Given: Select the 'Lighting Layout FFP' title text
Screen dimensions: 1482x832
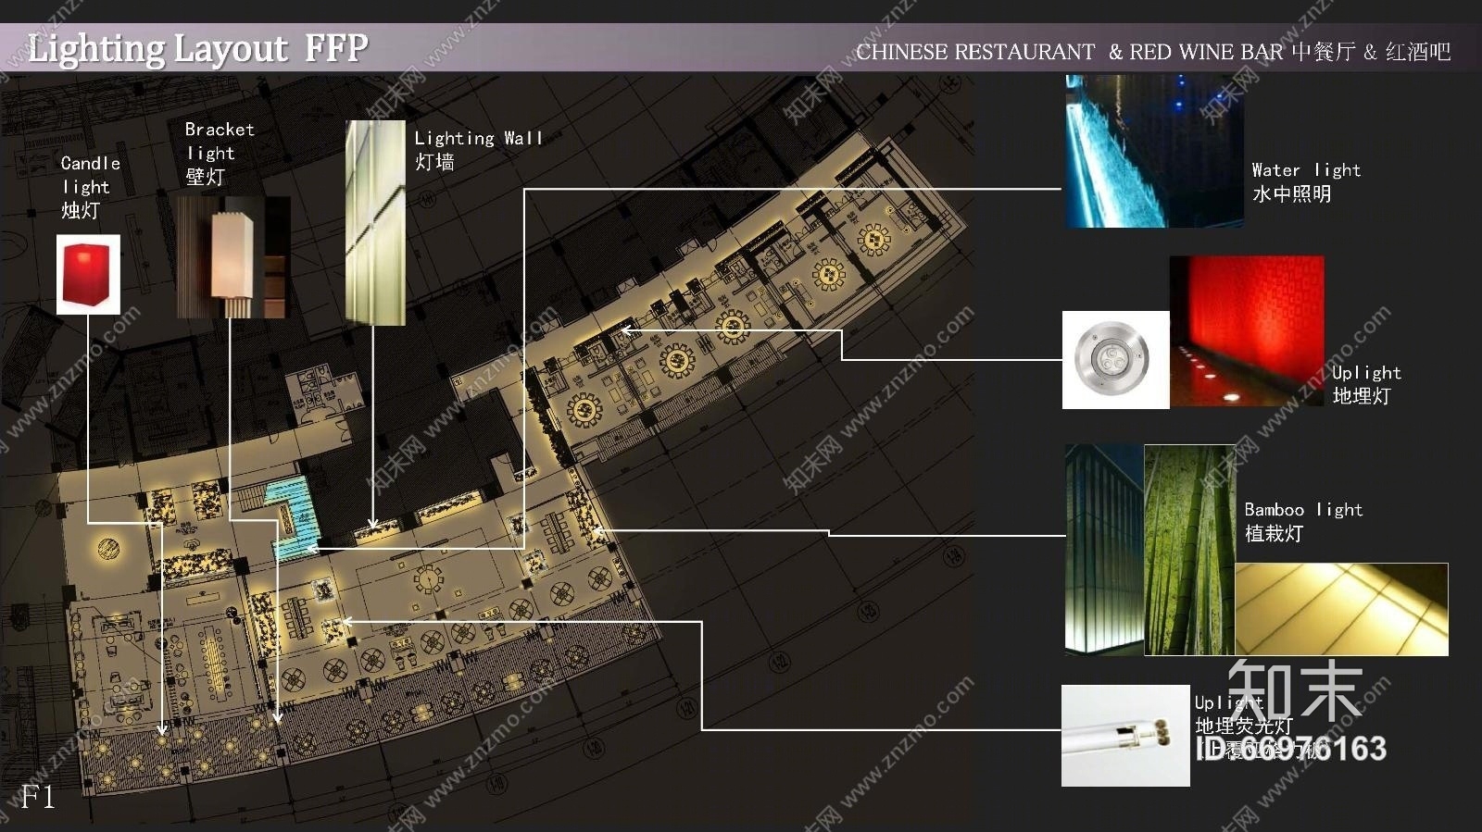Looking at the screenshot, I should click(197, 48).
